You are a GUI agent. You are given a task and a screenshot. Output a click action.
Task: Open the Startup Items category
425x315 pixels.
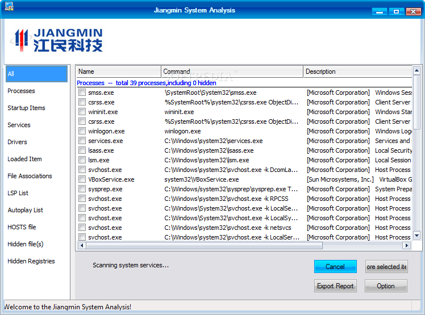coord(26,108)
